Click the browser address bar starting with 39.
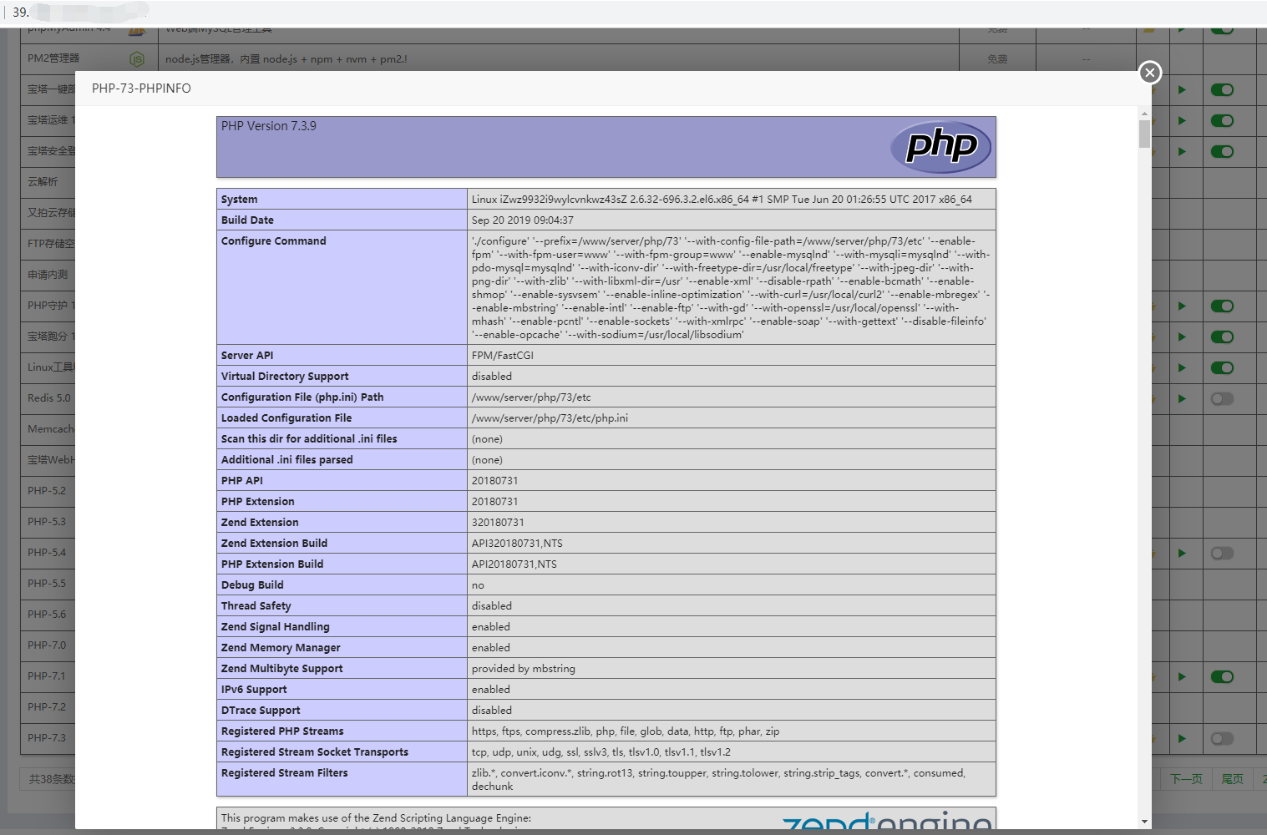Screen dimensions: 1267x835 click(x=635, y=13)
